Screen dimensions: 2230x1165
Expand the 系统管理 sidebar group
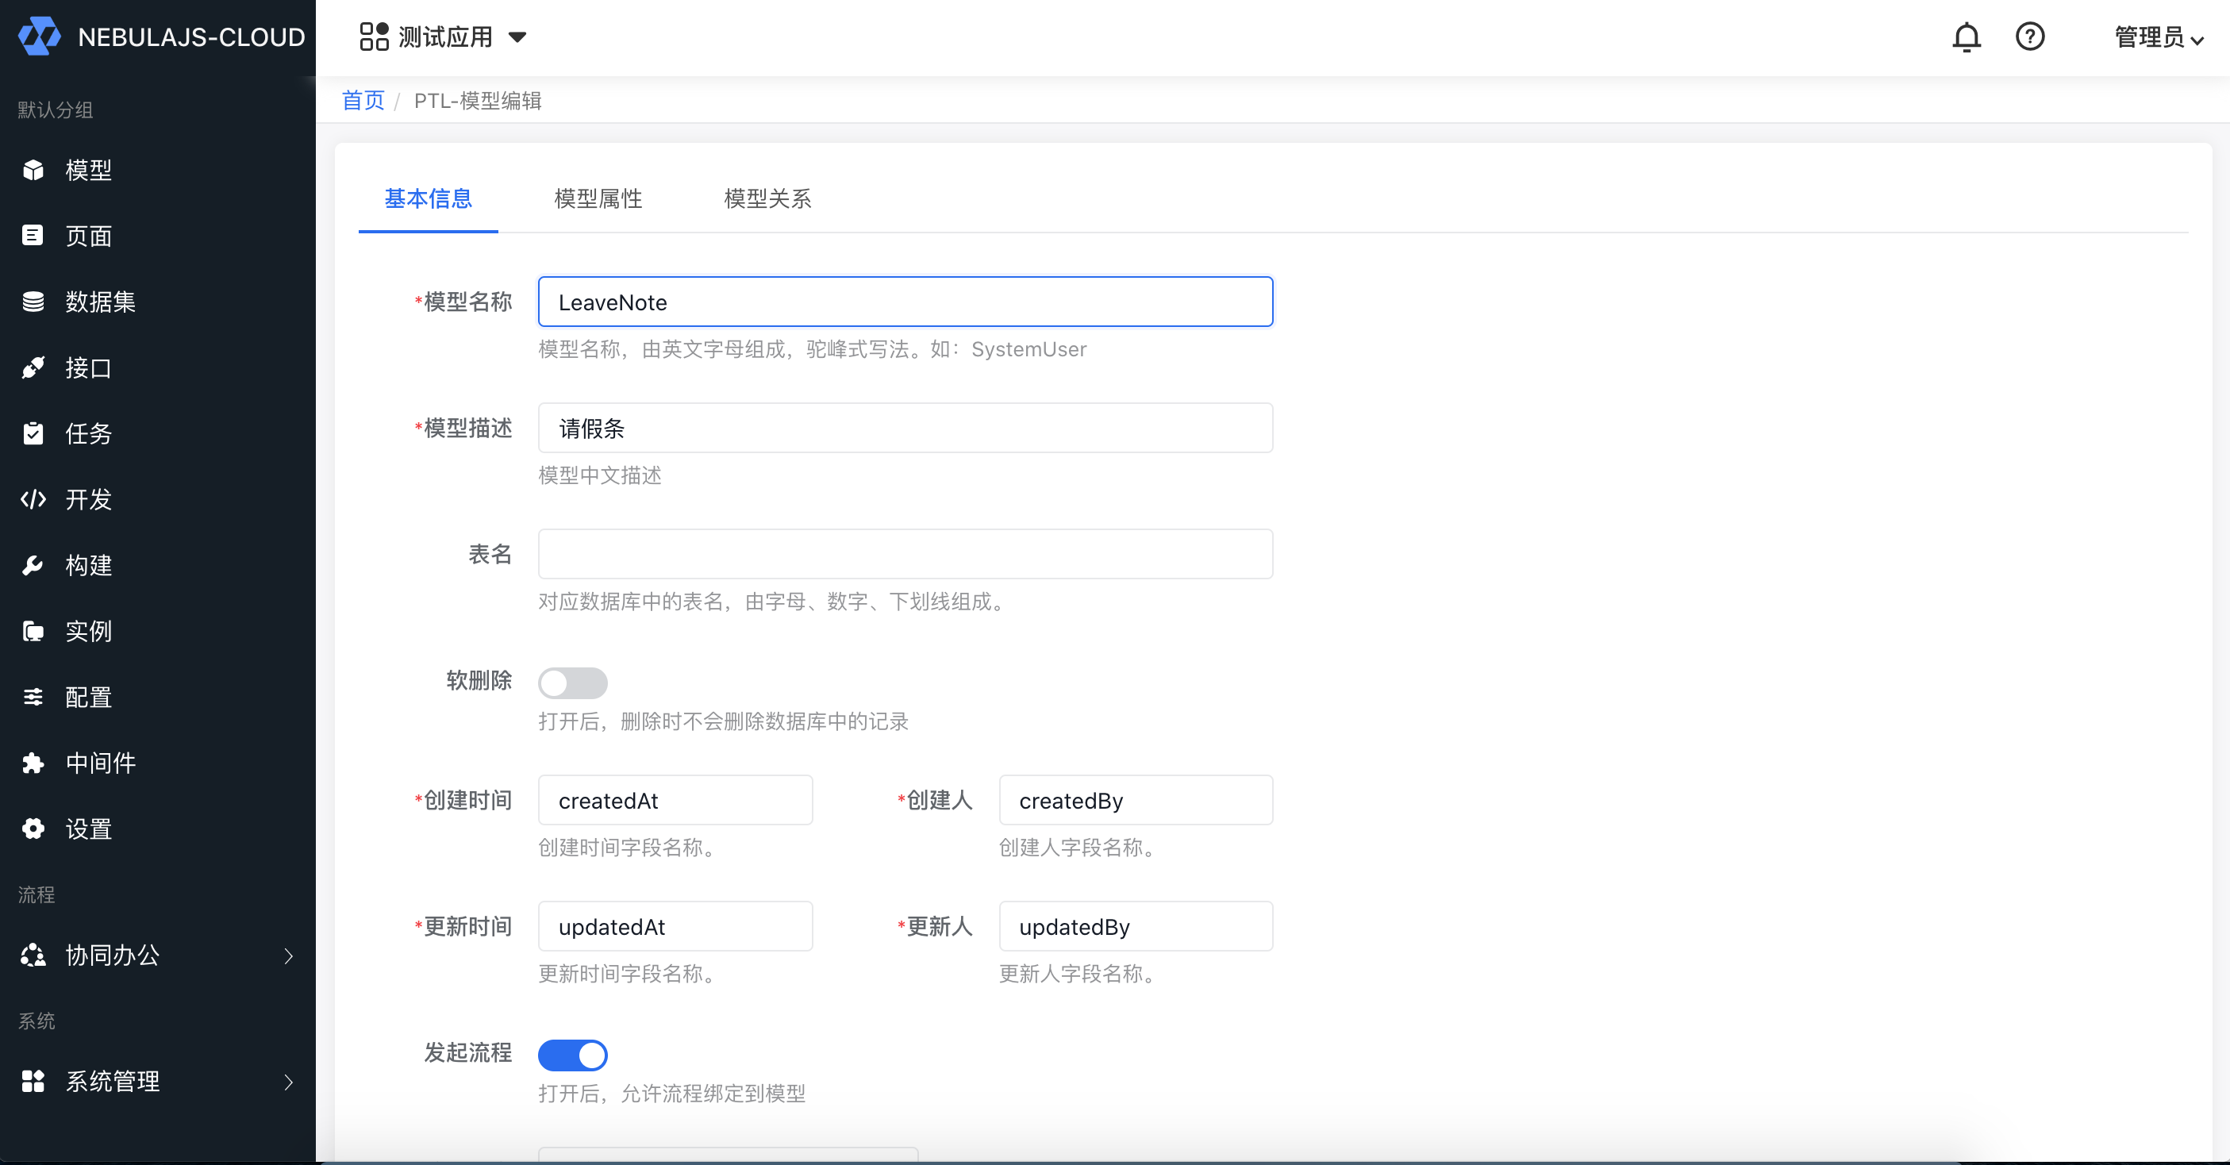point(158,1082)
